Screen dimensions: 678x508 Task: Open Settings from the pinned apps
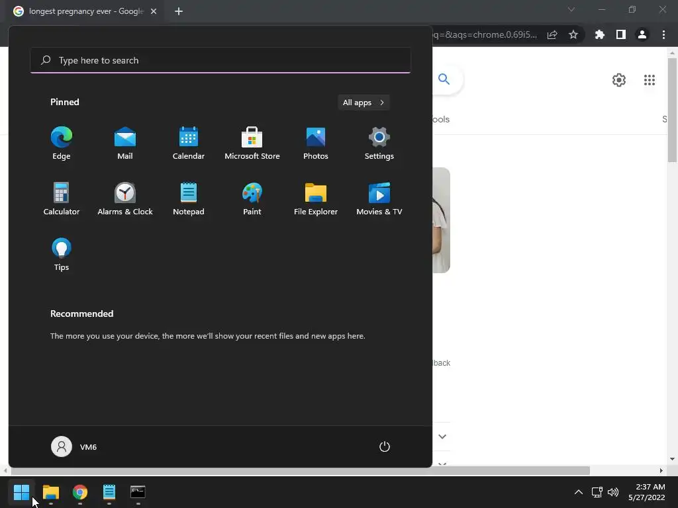click(379, 144)
